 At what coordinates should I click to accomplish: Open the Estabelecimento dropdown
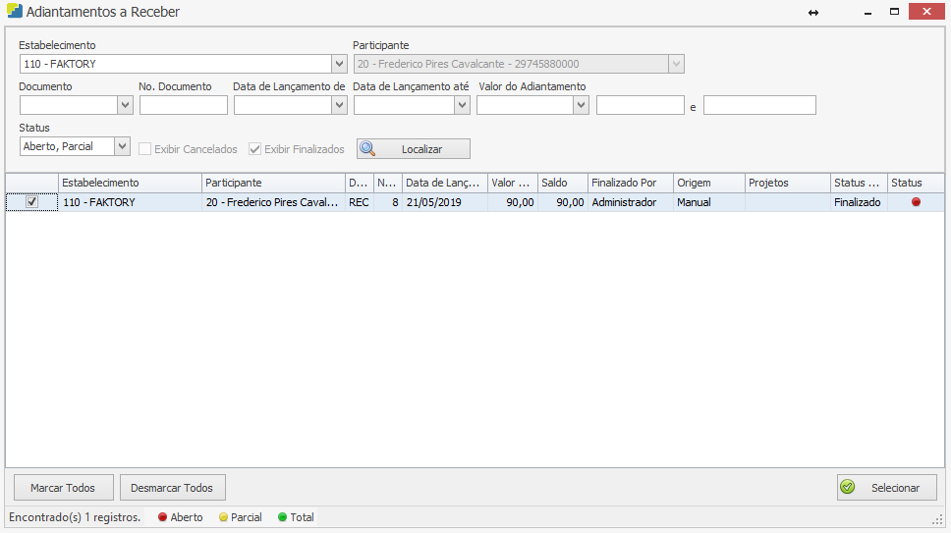click(x=339, y=65)
